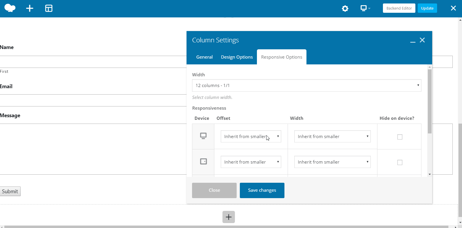The height and width of the screenshot is (228, 462).
Task: Check Hide on device for desktop row
Action: 400,137
